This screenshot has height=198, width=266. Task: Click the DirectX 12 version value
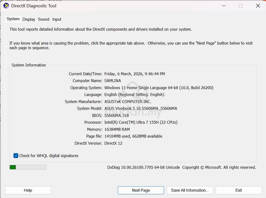click(x=113, y=143)
